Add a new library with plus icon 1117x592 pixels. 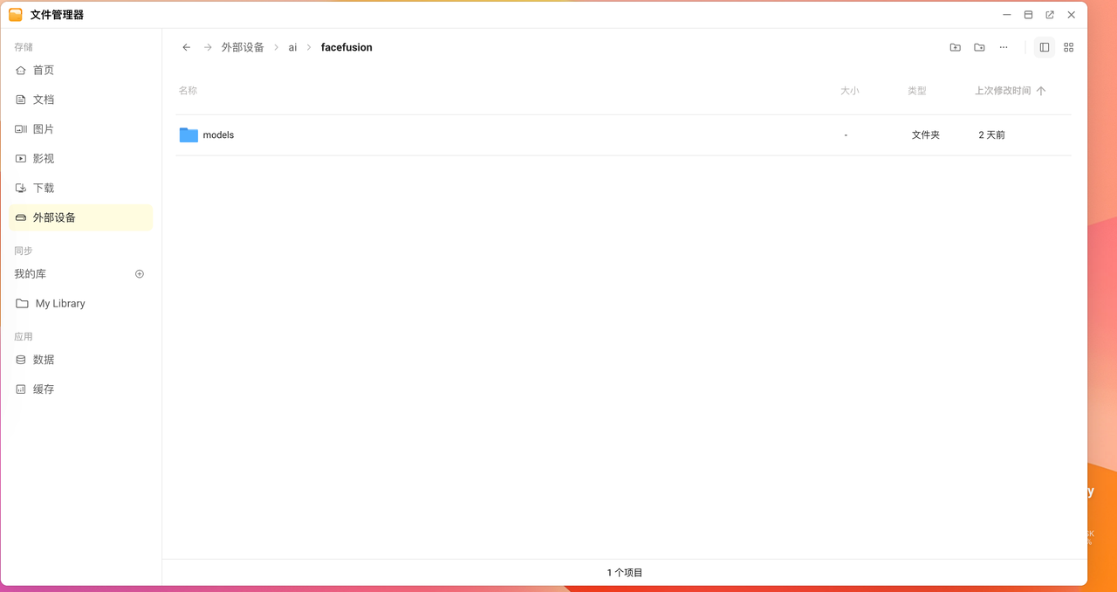tap(140, 274)
